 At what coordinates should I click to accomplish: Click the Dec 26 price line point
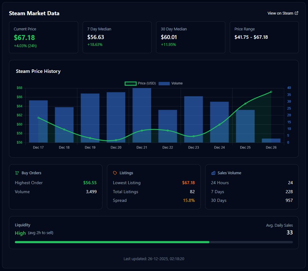click(271, 92)
